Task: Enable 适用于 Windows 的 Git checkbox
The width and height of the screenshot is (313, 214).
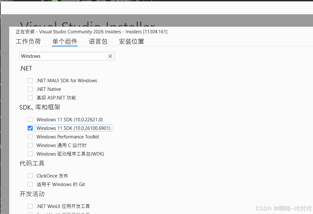Action: point(30,184)
